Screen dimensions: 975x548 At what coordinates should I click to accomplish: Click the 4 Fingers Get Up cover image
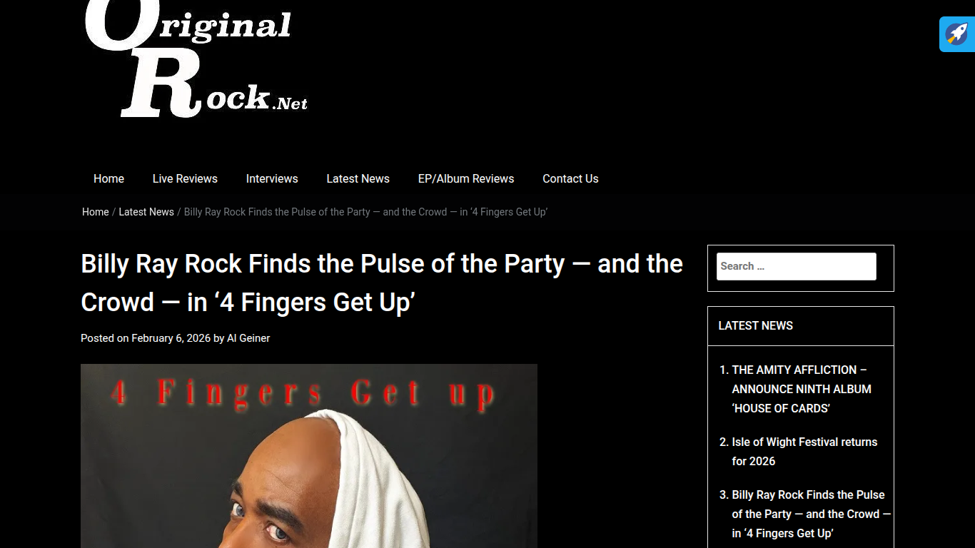pos(309,456)
